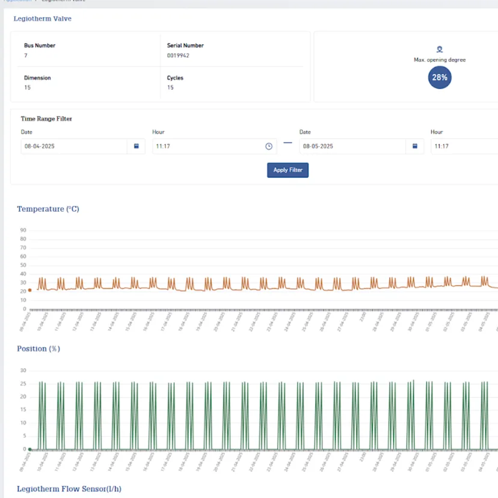Click the Max. opening degree icon
The height and width of the screenshot is (498, 498).
coord(440,49)
